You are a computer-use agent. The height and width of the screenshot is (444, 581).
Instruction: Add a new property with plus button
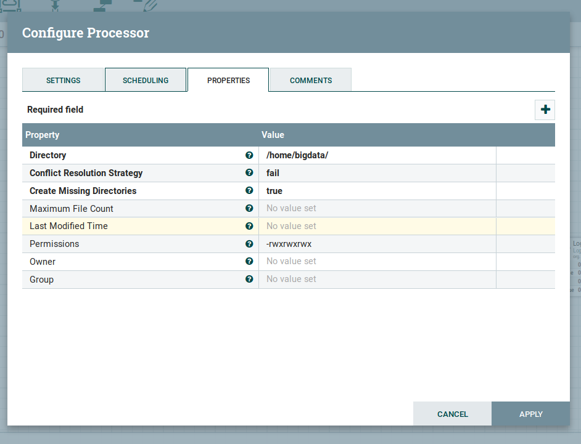click(545, 110)
